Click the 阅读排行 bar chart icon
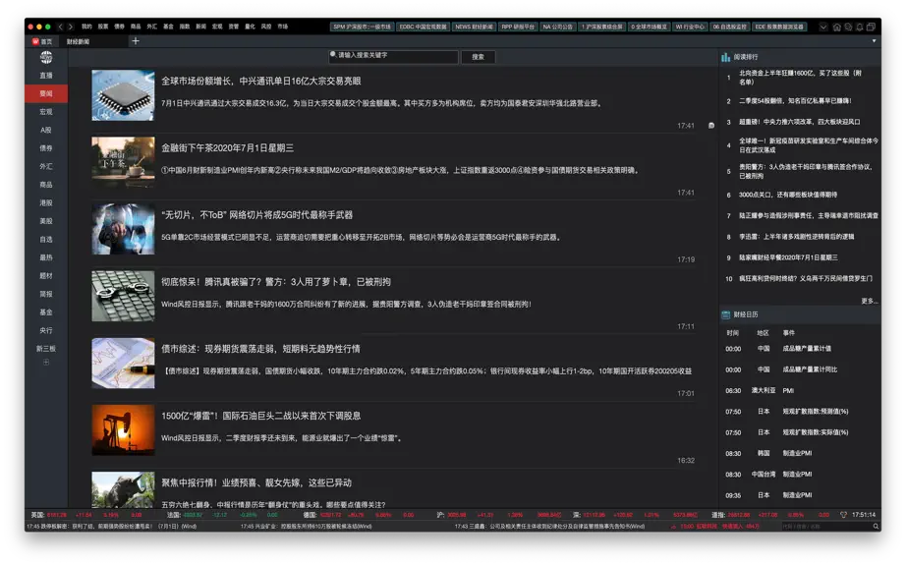 726,57
